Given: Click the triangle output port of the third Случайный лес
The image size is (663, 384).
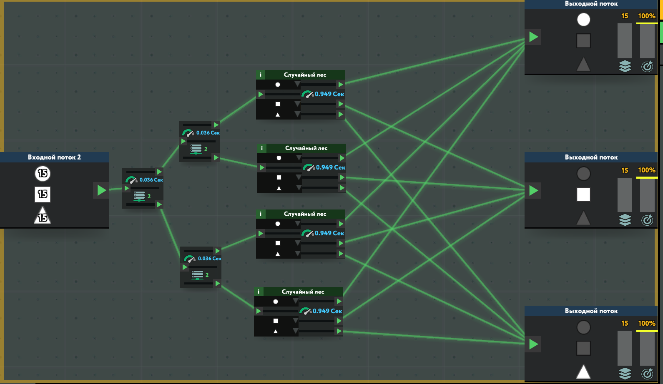Looking at the screenshot, I should click(341, 254).
